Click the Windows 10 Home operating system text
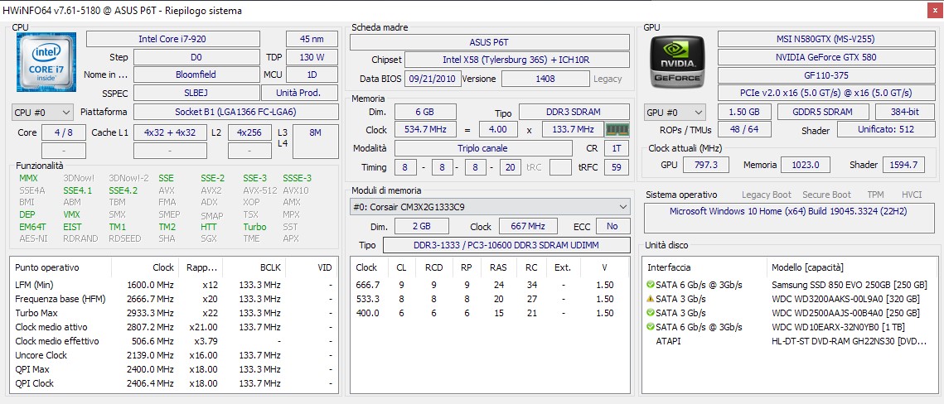Image resolution: width=944 pixels, height=404 pixels. (x=788, y=212)
